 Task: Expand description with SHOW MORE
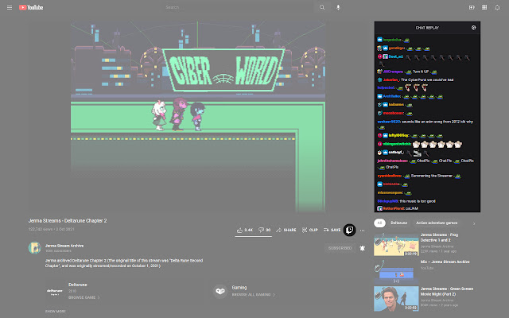(x=55, y=311)
